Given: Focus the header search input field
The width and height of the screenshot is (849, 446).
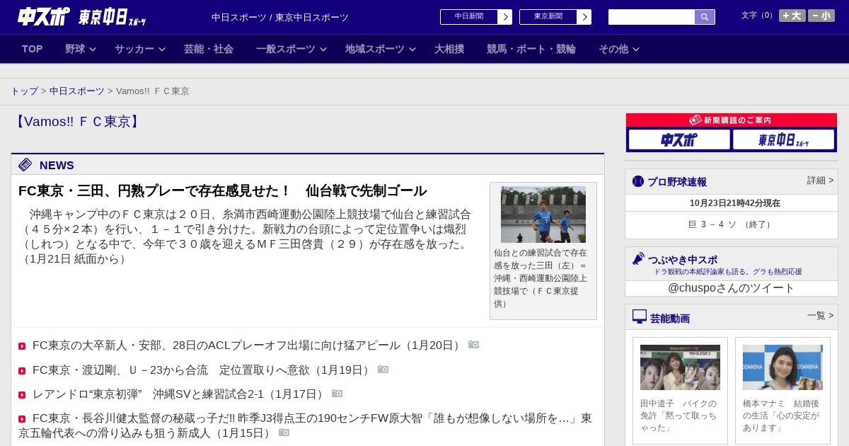Looking at the screenshot, I should 652,17.
